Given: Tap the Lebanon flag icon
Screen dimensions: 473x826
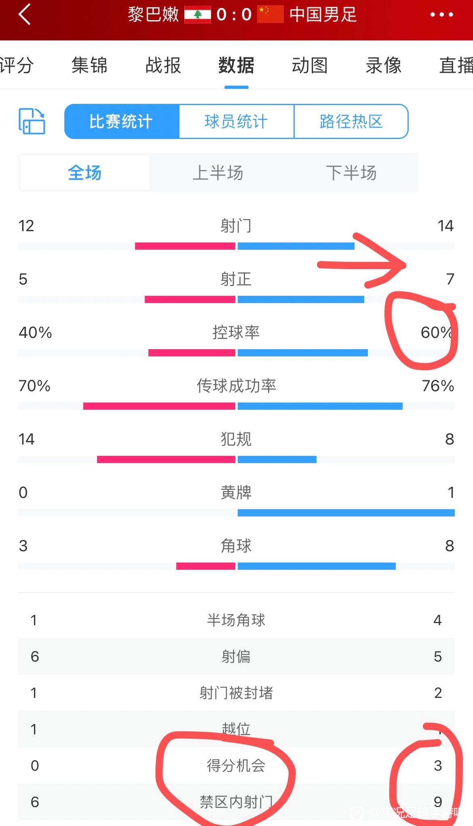Looking at the screenshot, I should pyautogui.click(x=197, y=15).
